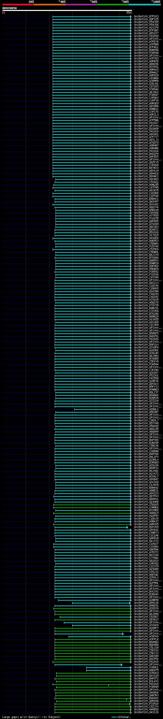Open hit UniRef100_P54765
Image resolution: width=163 pixels, height=719 pixels.
click(146, 22)
